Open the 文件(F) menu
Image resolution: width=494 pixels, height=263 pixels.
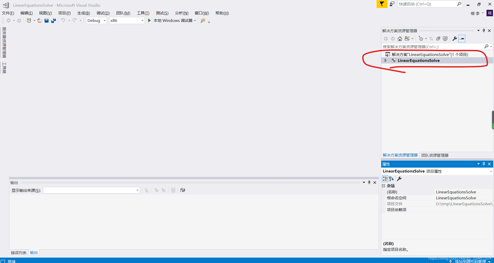pos(8,13)
